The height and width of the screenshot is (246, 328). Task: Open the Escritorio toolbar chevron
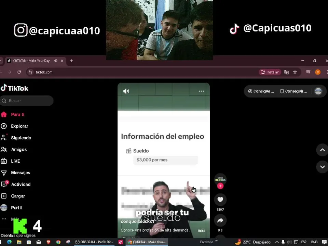coord(216,241)
